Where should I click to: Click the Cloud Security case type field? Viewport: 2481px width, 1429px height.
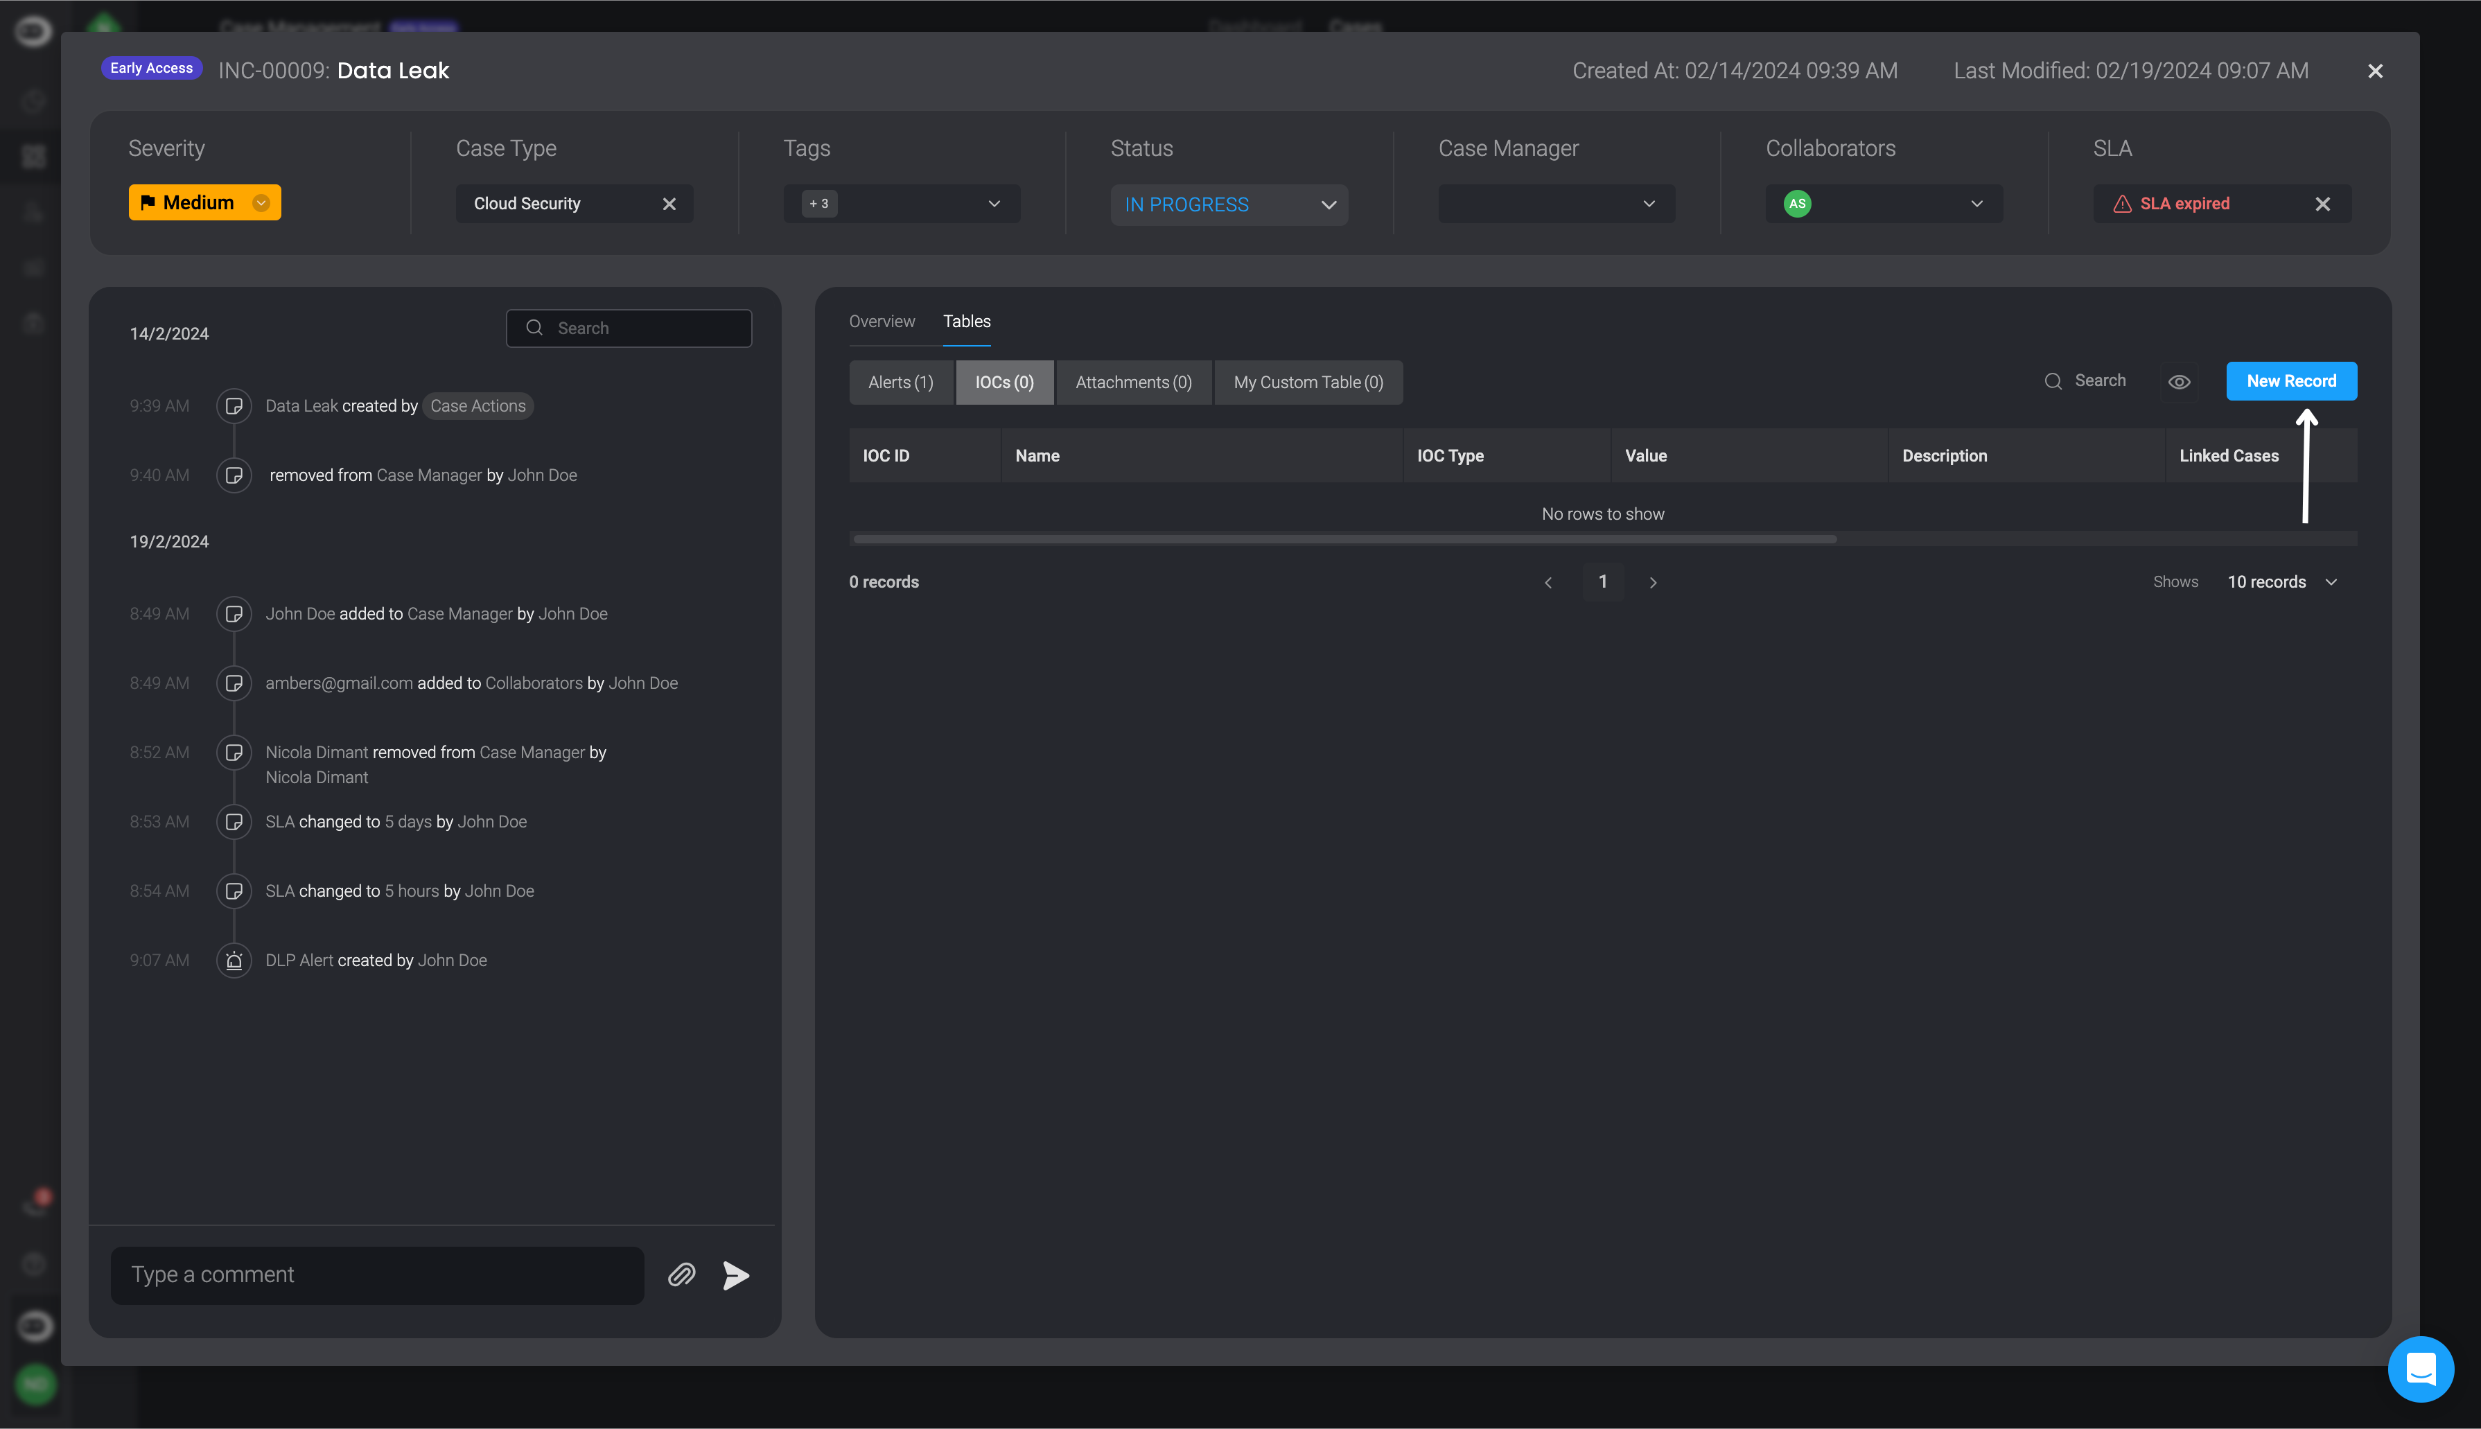[x=574, y=204]
